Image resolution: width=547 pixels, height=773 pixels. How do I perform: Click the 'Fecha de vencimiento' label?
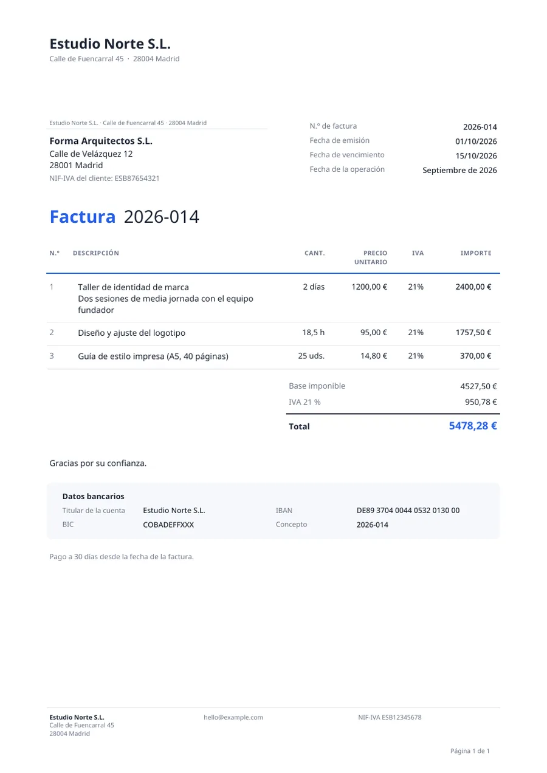click(x=347, y=155)
